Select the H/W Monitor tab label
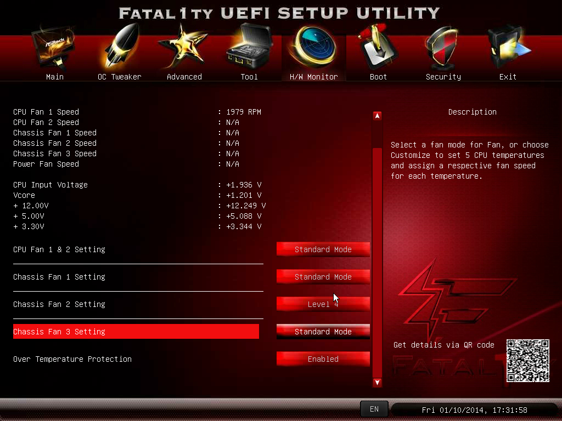 pyautogui.click(x=313, y=77)
